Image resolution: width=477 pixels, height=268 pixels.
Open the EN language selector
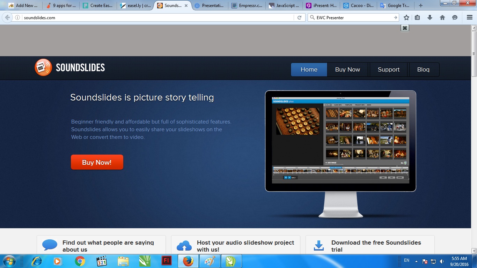click(x=406, y=260)
